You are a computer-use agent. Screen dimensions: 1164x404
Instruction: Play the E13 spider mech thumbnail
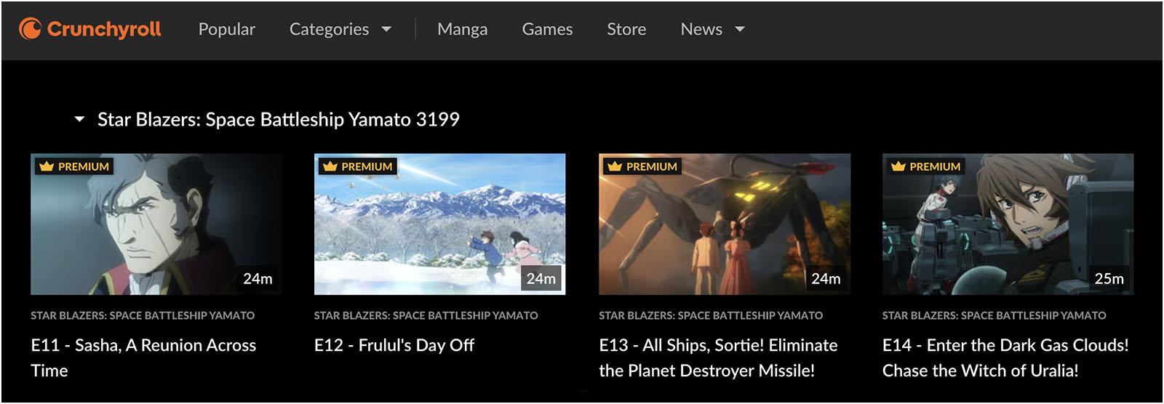pyautogui.click(x=725, y=224)
